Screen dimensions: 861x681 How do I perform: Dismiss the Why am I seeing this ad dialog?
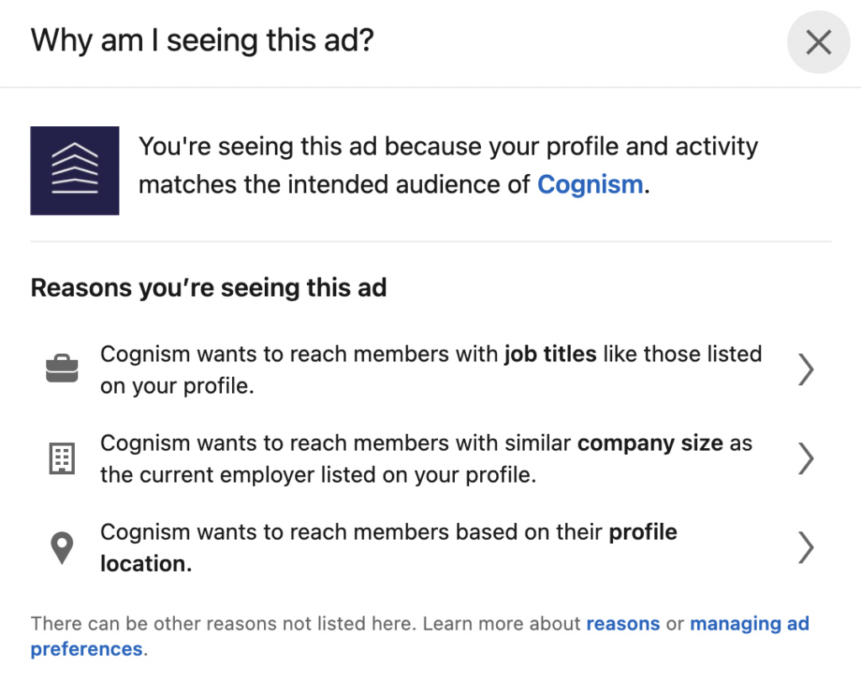(817, 42)
